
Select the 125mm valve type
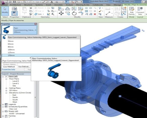tap(41, 52)
